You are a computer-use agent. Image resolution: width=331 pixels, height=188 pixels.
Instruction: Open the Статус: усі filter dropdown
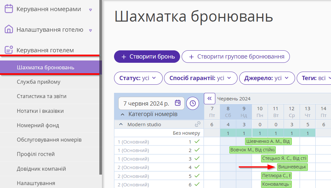(x=138, y=78)
